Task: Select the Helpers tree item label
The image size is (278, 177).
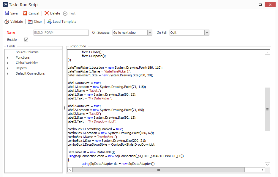Action: point(21,68)
